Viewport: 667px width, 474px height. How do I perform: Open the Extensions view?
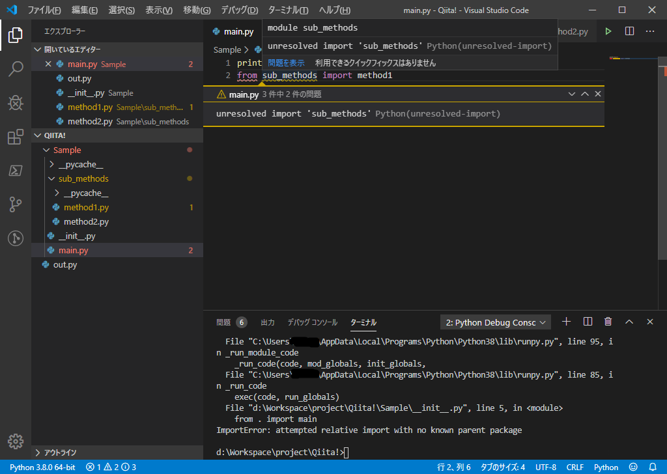[x=16, y=137]
